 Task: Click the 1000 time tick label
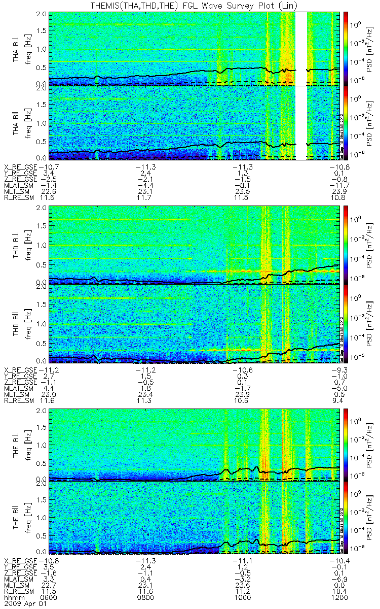tap(242, 598)
